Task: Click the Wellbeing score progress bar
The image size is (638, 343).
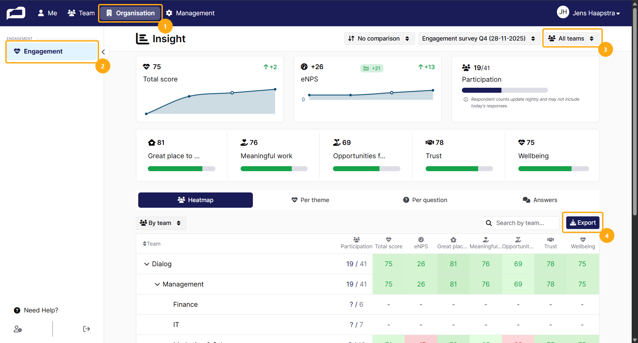Action: tap(553, 169)
